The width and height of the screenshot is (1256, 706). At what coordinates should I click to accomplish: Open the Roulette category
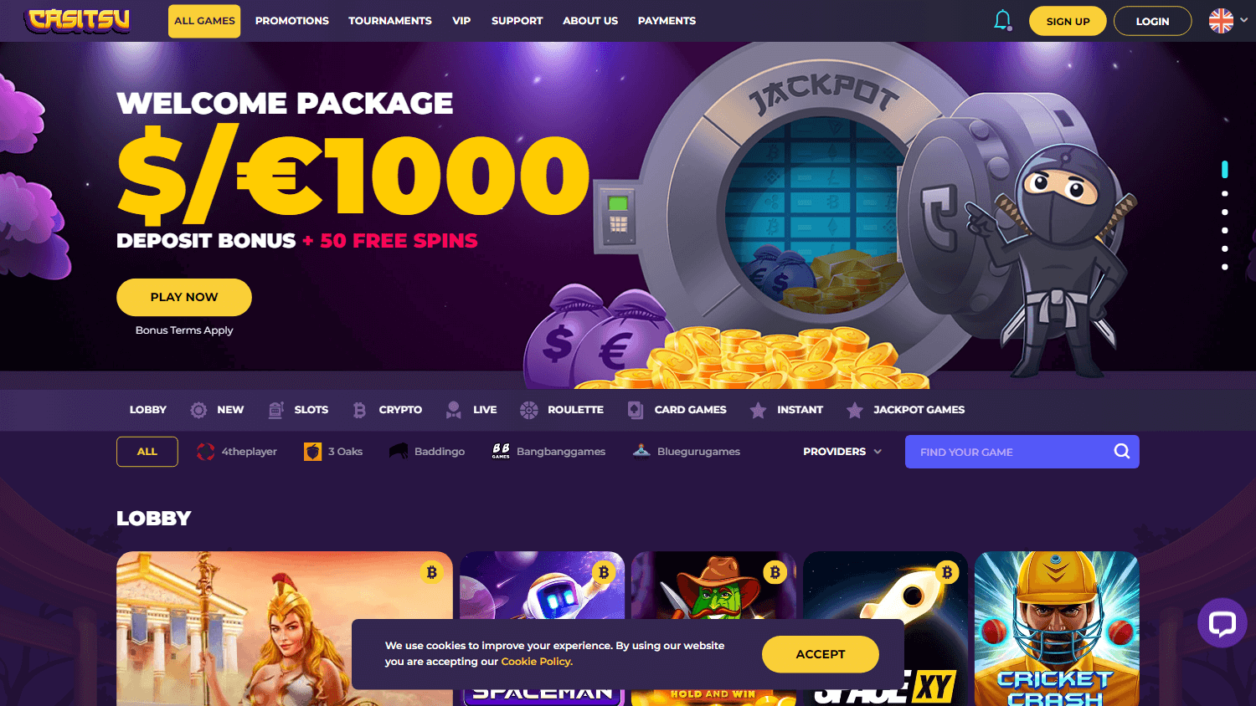tap(562, 410)
